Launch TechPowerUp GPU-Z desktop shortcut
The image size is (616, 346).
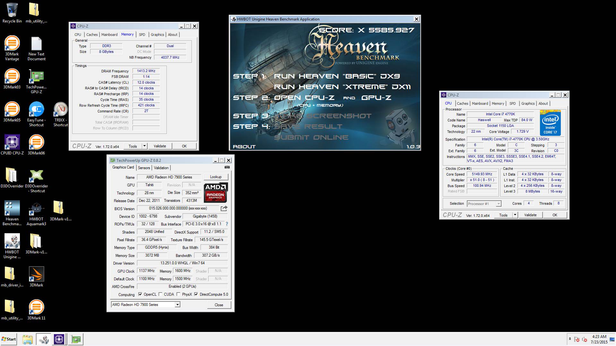click(x=36, y=81)
